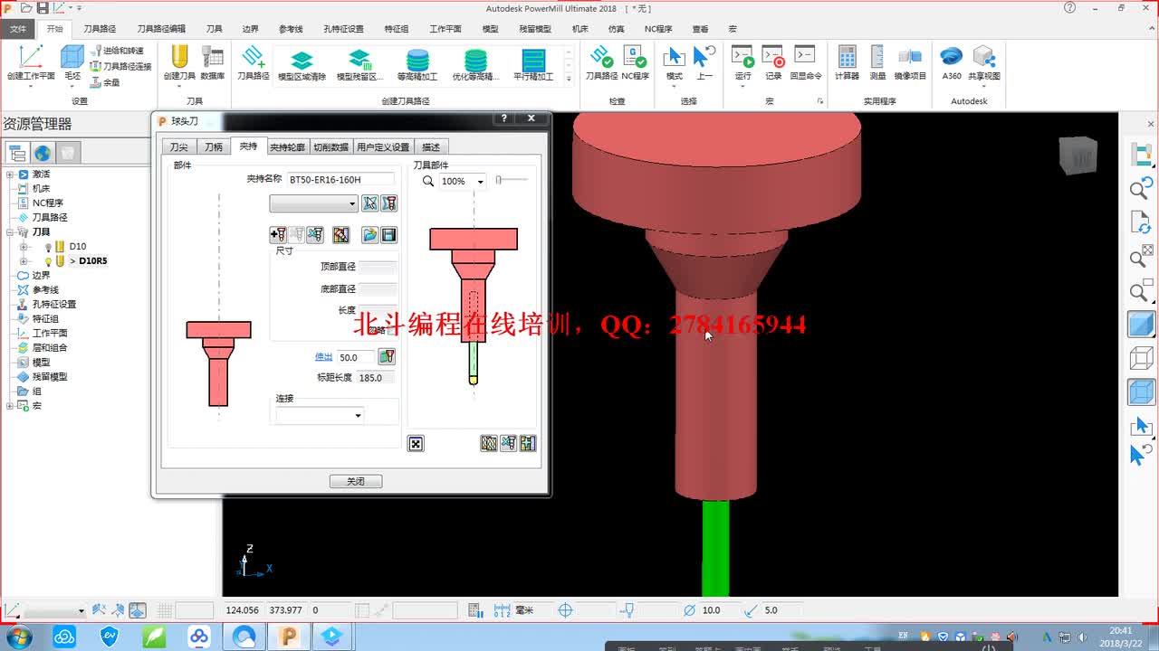Viewport: 1159px width, 651px height.
Task: Choose 模型残留区域 rest area clearance strategy
Action: [x=359, y=65]
